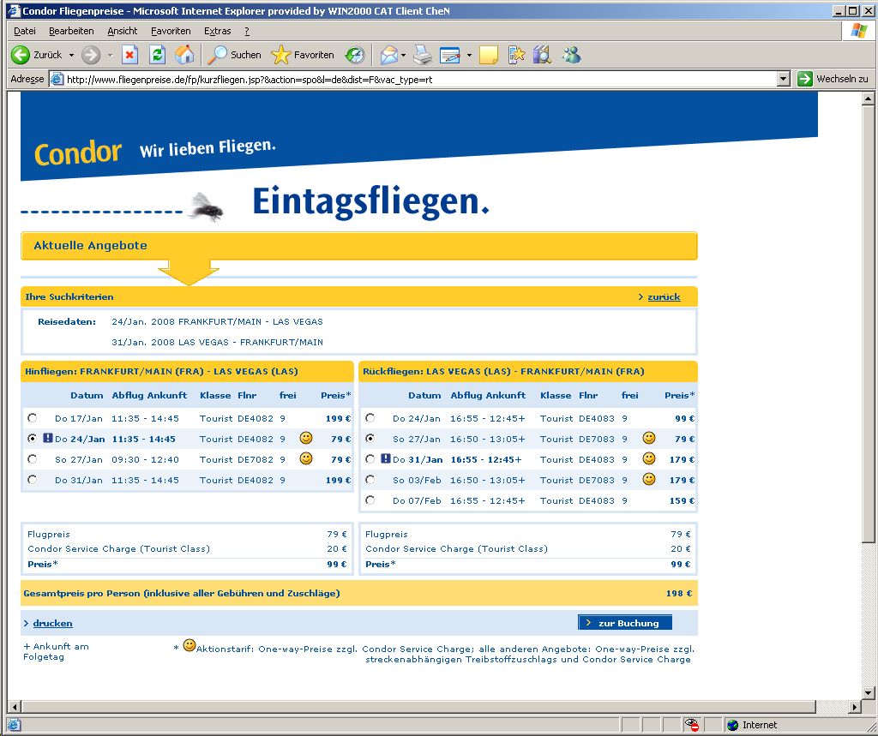Image resolution: width=878 pixels, height=736 pixels.
Task: Click the Print toolbar icon
Action: click(422, 55)
